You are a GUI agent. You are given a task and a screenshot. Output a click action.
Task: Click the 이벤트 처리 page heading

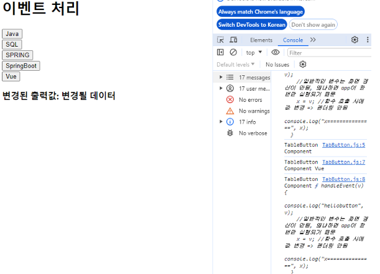coord(40,8)
